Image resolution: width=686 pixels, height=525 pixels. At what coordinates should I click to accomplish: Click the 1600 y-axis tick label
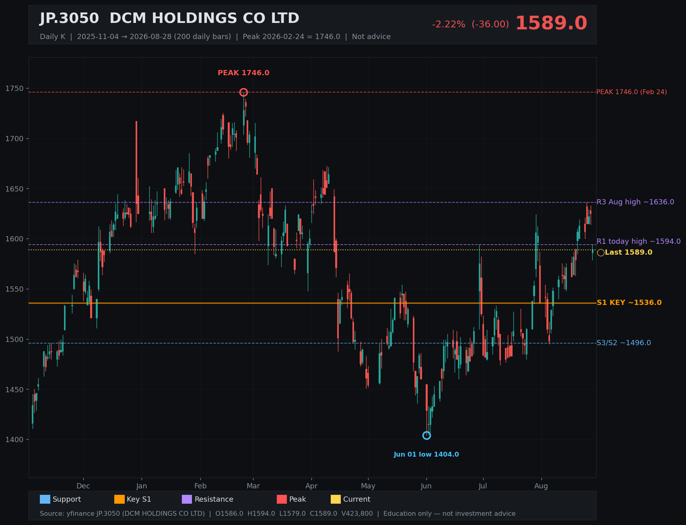click(x=14, y=239)
